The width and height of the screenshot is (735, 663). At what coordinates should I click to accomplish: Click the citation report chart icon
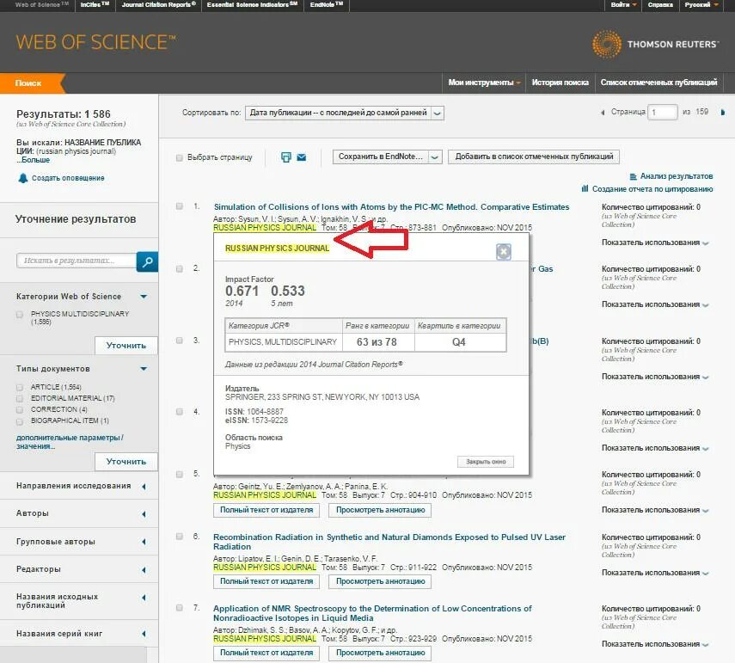pos(585,188)
